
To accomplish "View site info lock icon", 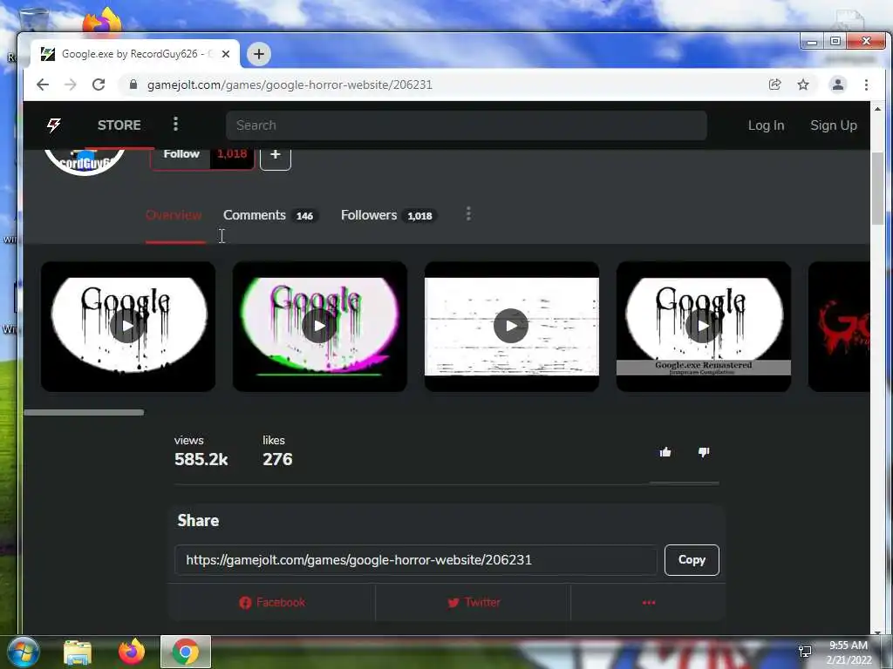I will tap(133, 84).
